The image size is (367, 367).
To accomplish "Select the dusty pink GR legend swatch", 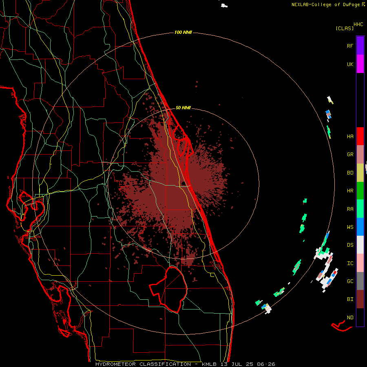I will pos(360,155).
